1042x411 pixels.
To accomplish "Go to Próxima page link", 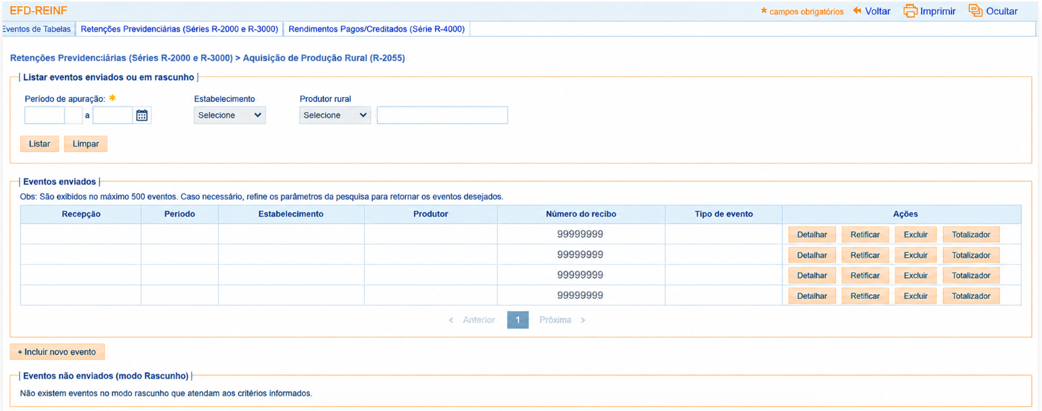I will coord(562,320).
